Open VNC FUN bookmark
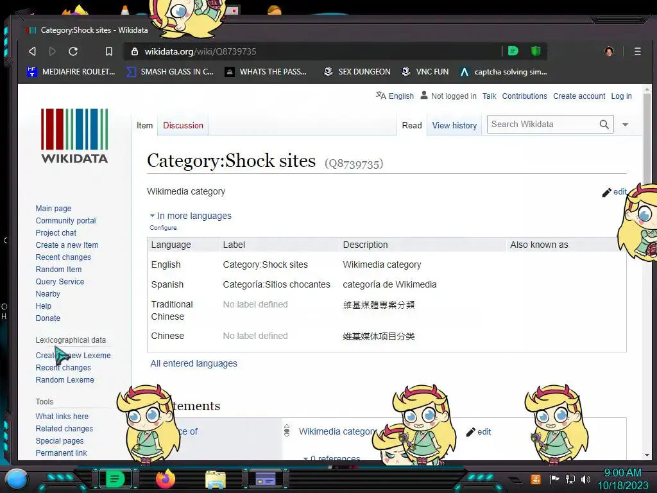Screen dimensions: 657x493 point(425,72)
